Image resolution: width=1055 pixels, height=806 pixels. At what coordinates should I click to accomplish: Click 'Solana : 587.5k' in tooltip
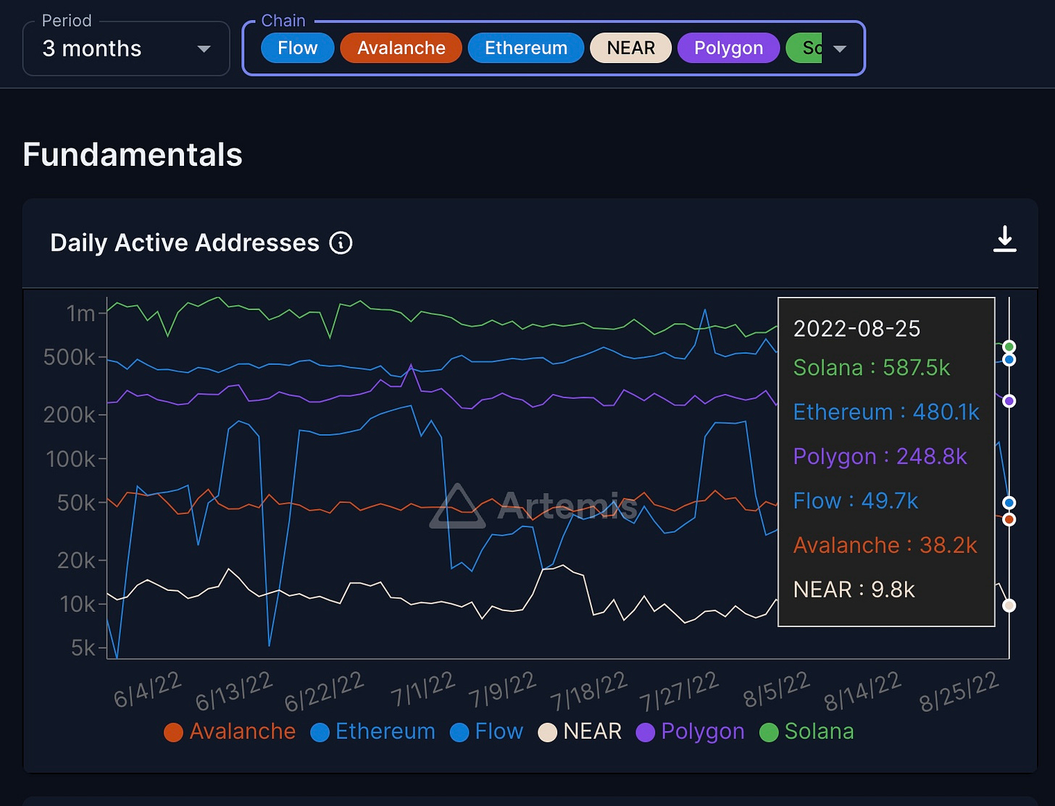(x=872, y=368)
